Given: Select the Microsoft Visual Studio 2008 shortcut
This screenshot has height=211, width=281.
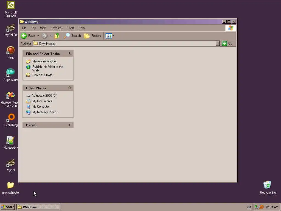Looking at the screenshot, I should 9,100.
